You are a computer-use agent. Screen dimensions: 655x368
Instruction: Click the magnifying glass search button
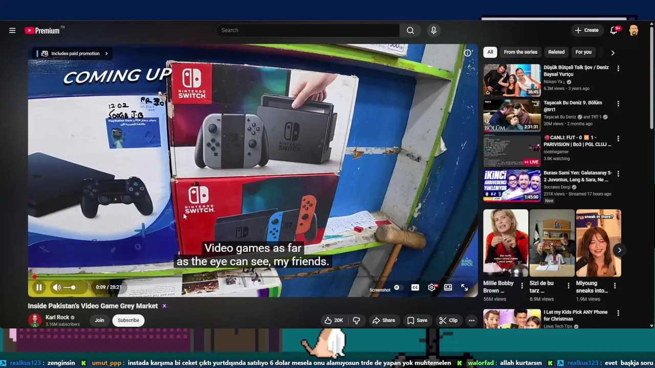[410, 30]
